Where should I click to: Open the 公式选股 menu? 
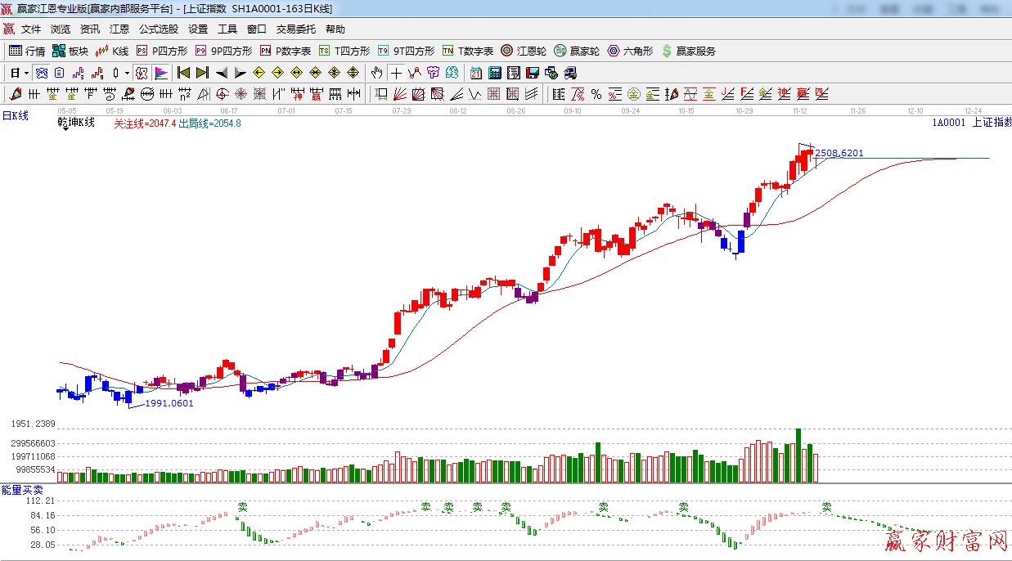(x=158, y=29)
